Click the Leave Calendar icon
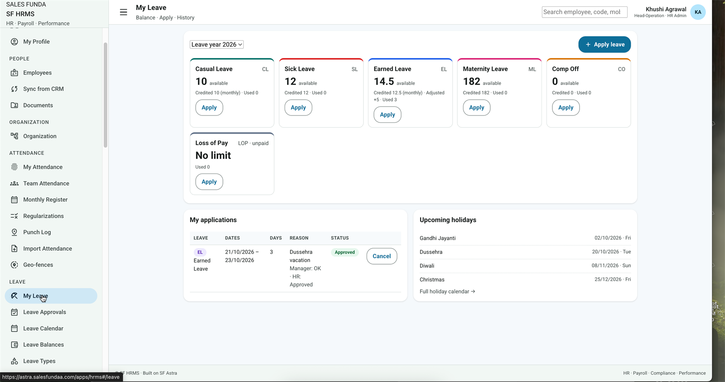The height and width of the screenshot is (382, 725). point(14,329)
